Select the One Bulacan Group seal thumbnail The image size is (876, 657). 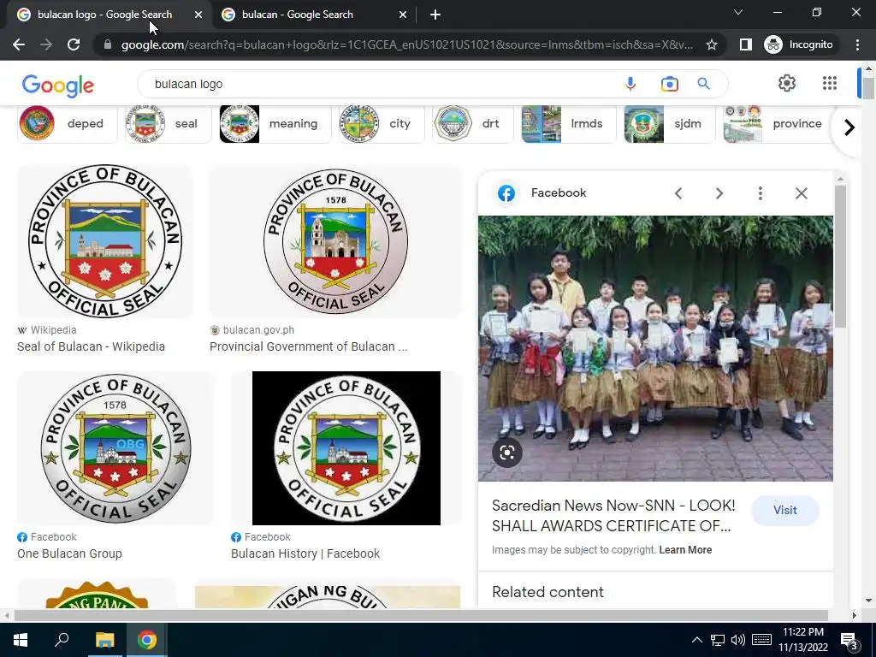click(x=115, y=448)
